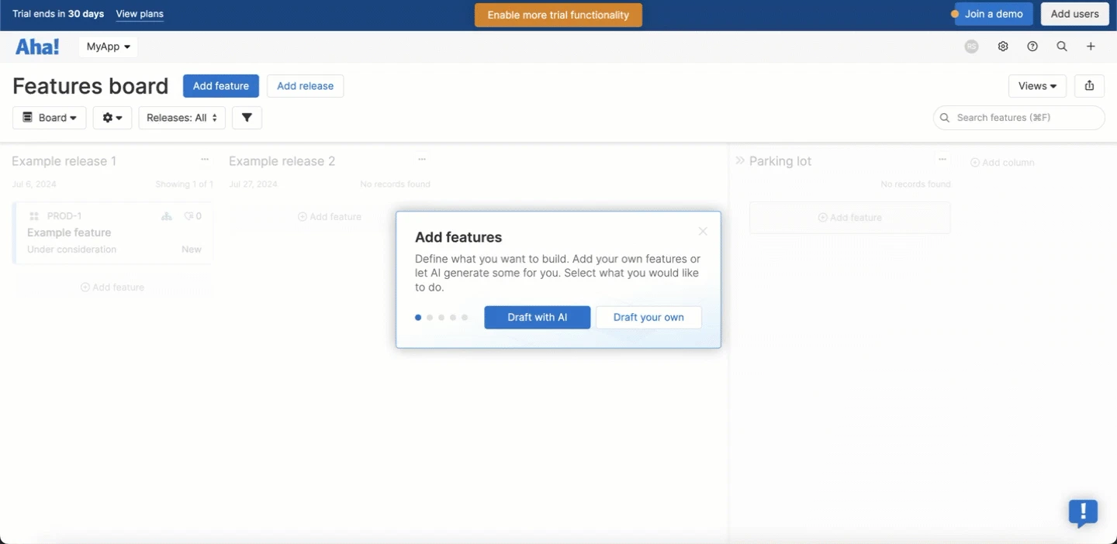Open the user avatar menu
The image size is (1117, 544).
[x=971, y=46]
